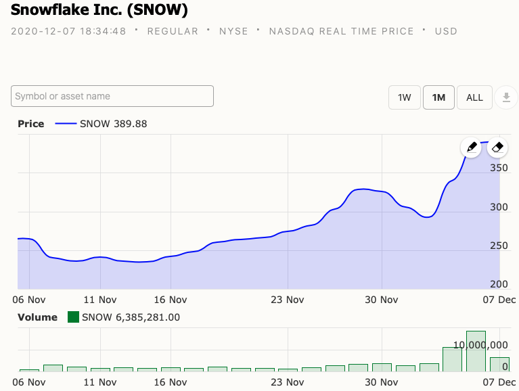
Task: Select the eraser tool on the chart
Action: 497,147
